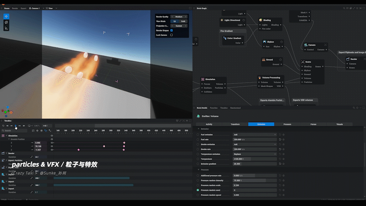Open the Visuals tab
The width and height of the screenshot is (366, 206).
(x=340, y=124)
